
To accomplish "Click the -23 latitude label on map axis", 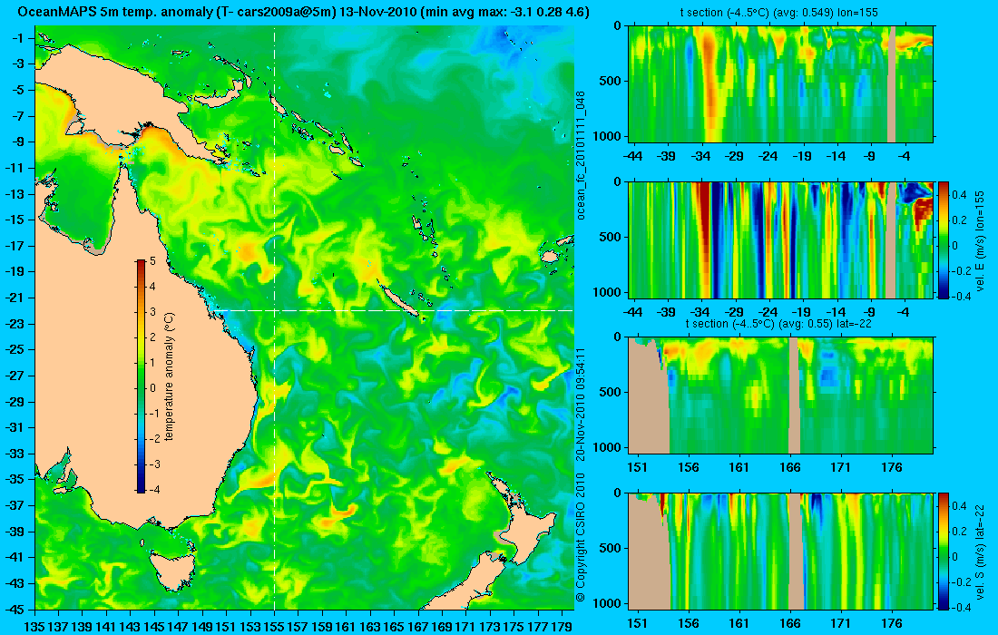I will pyautogui.click(x=15, y=323).
